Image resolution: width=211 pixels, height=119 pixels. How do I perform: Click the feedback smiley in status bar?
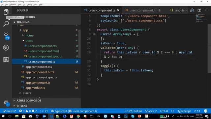coord(205,111)
